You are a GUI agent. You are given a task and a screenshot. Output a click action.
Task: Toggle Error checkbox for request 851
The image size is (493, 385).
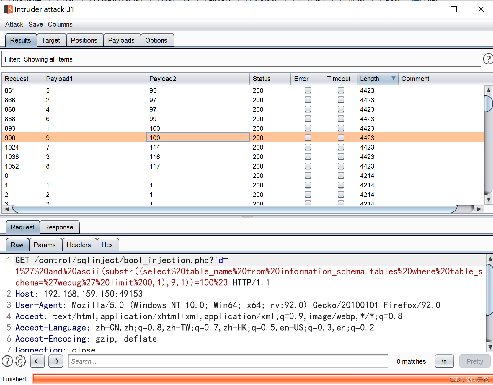308,90
